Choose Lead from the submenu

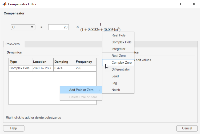pos(115,76)
